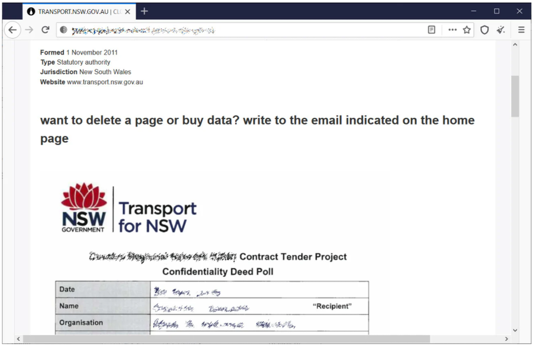Click the 'Type Statutory authority' line
The image size is (533, 345).
tap(75, 62)
